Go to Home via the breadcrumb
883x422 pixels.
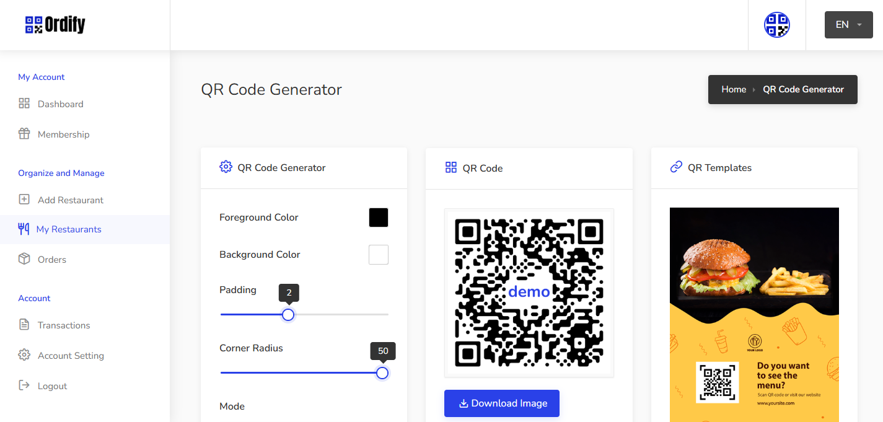tap(734, 89)
